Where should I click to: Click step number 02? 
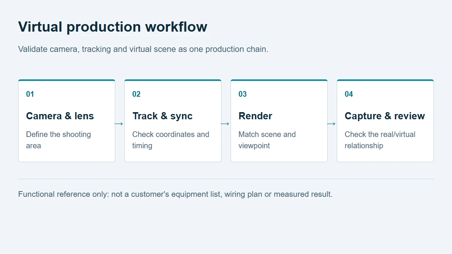pyautogui.click(x=136, y=94)
